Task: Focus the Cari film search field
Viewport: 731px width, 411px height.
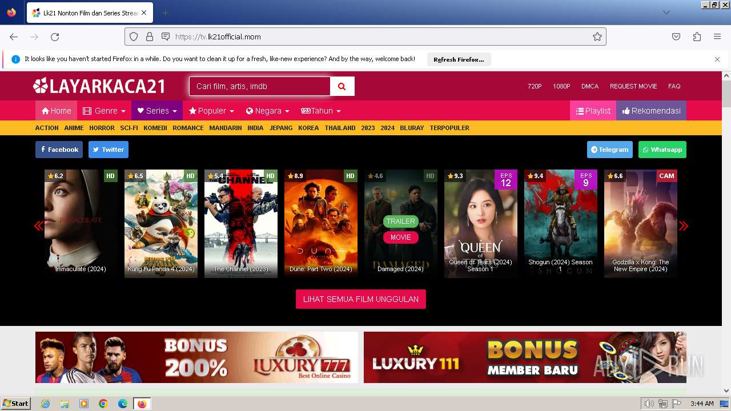Action: pyautogui.click(x=260, y=86)
